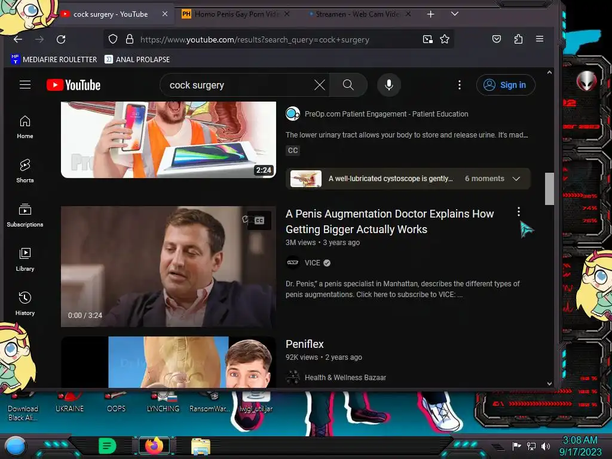This screenshot has height=459, width=612.
Task: Open Health & Wellness Bazaar channel link
Action: [345, 378]
